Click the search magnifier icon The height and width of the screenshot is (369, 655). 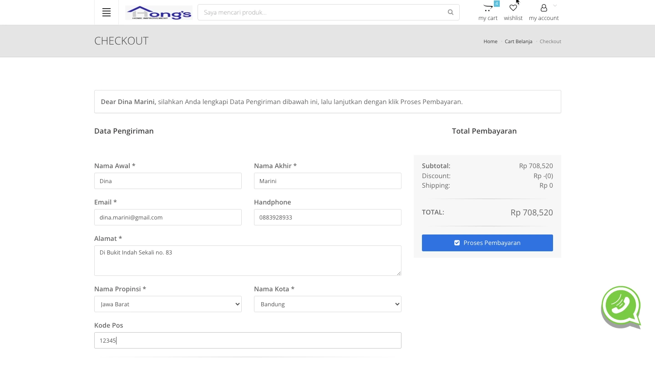coord(450,12)
